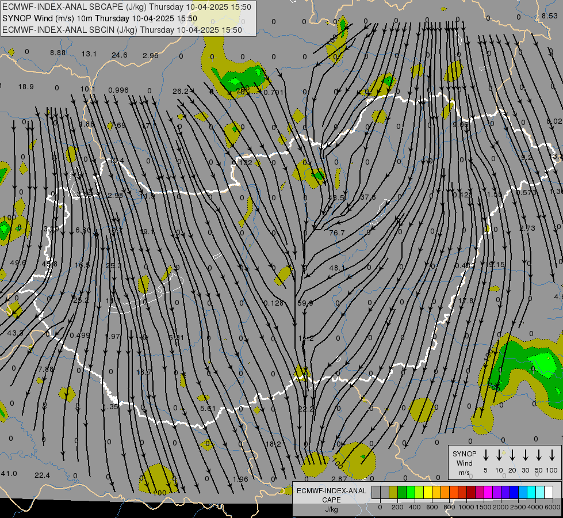Click the SBCIN title line in header

pos(122,30)
